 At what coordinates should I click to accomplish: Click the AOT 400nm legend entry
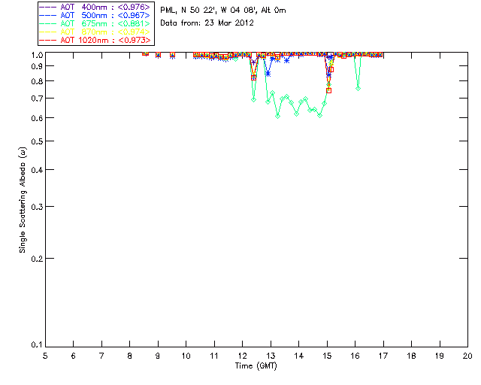95,7
